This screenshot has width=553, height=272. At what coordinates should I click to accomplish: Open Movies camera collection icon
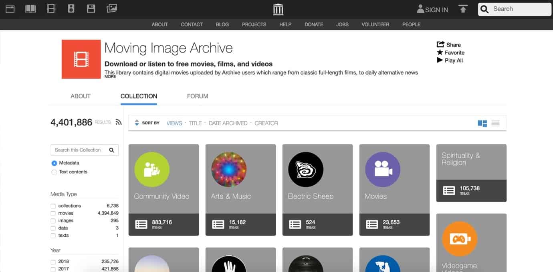coord(383,170)
